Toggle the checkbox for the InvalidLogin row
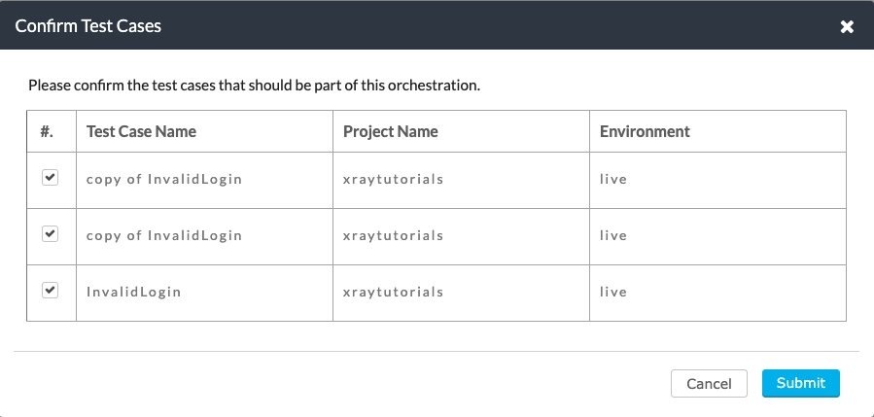Viewport: 874px width, 417px height. 51,291
